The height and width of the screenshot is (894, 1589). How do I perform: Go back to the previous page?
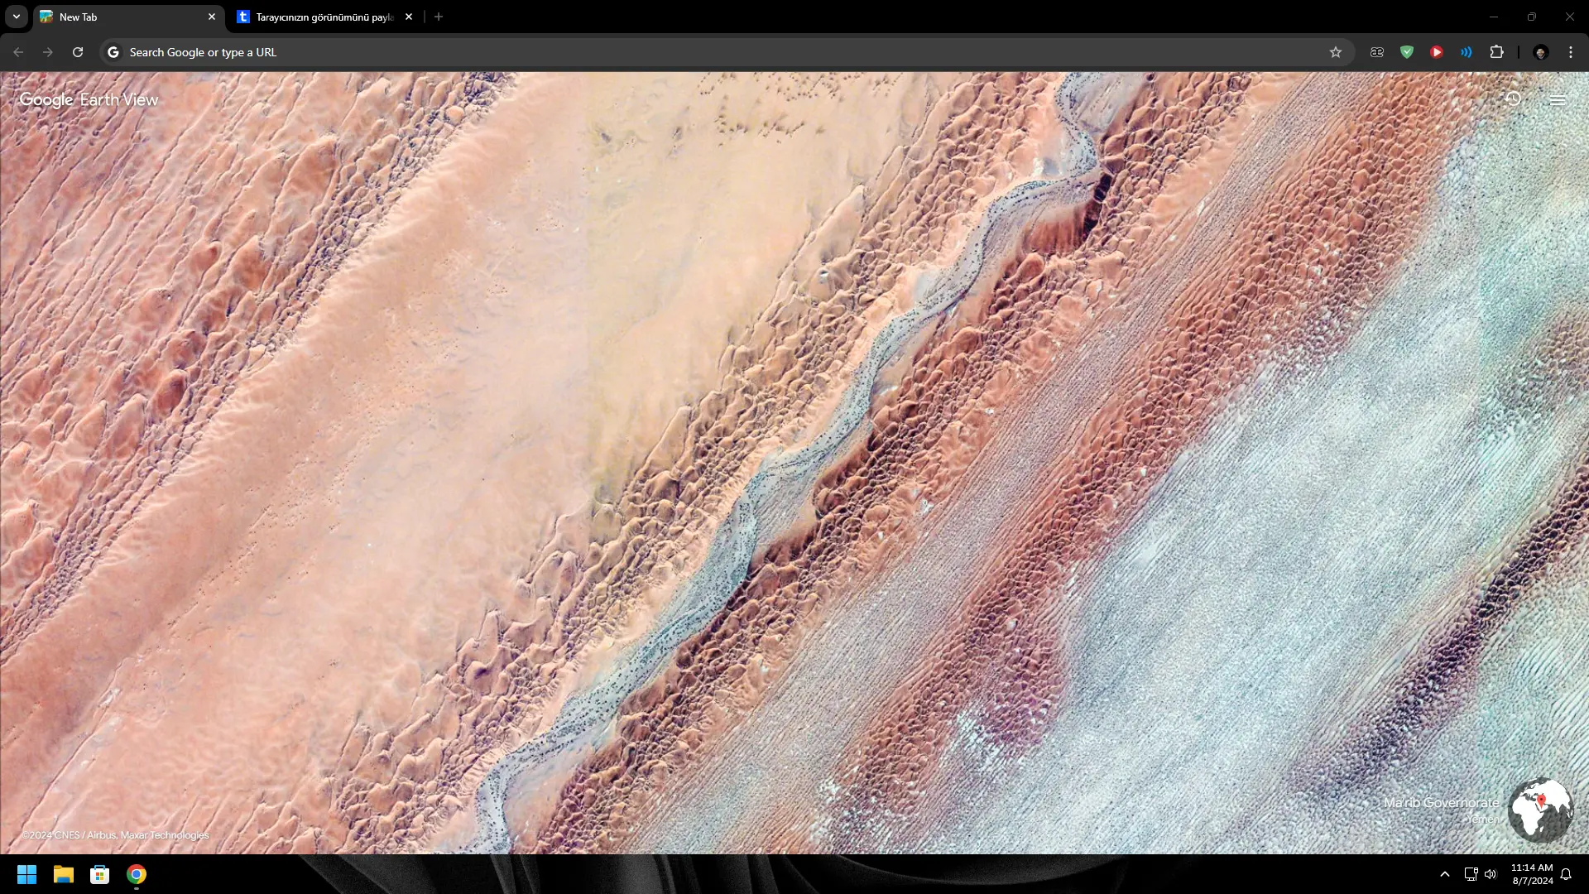tap(18, 52)
